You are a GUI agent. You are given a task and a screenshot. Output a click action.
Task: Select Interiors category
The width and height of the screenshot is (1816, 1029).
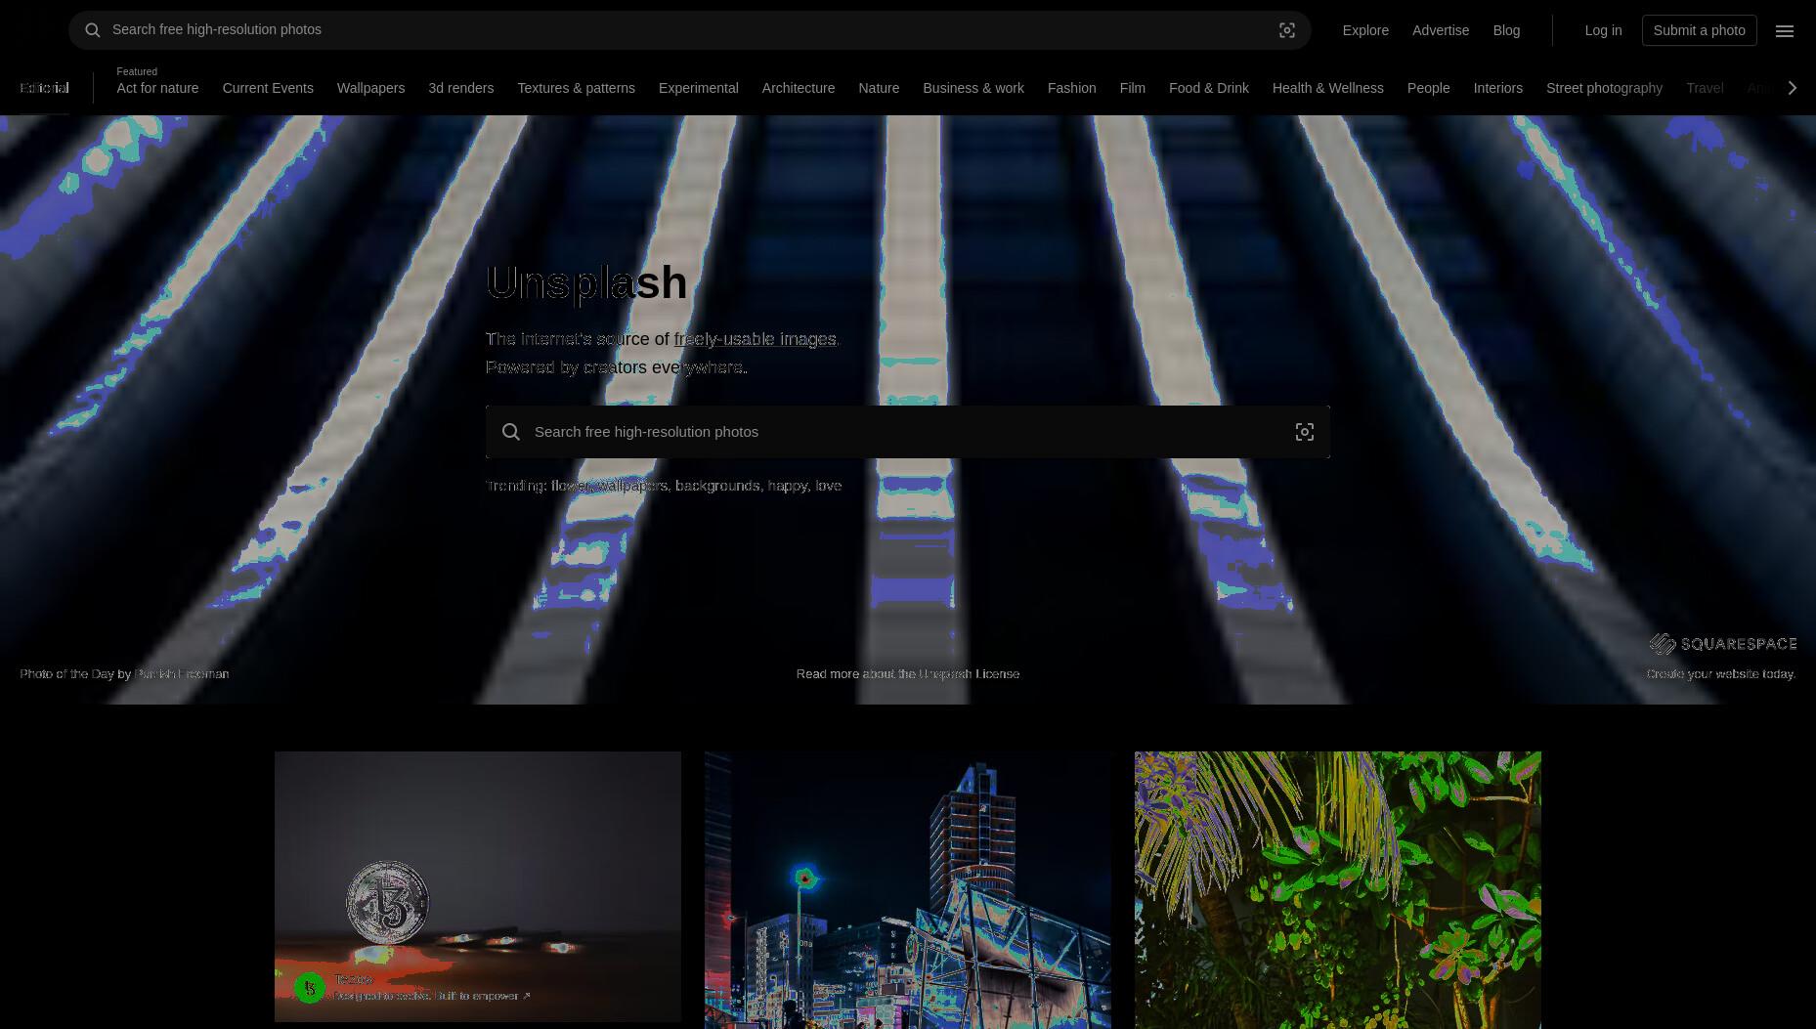pyautogui.click(x=1497, y=88)
